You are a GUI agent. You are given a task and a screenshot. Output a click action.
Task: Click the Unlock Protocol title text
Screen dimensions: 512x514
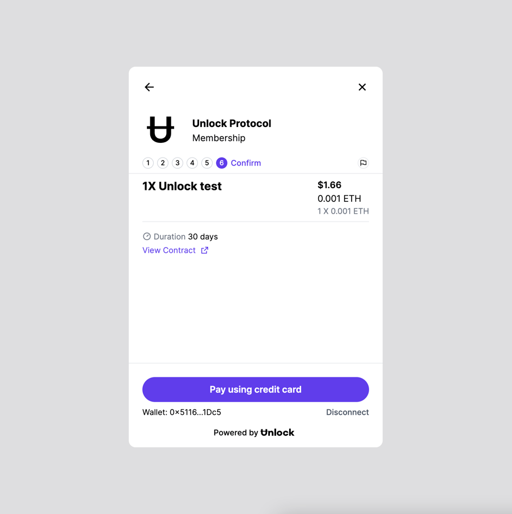click(x=231, y=124)
